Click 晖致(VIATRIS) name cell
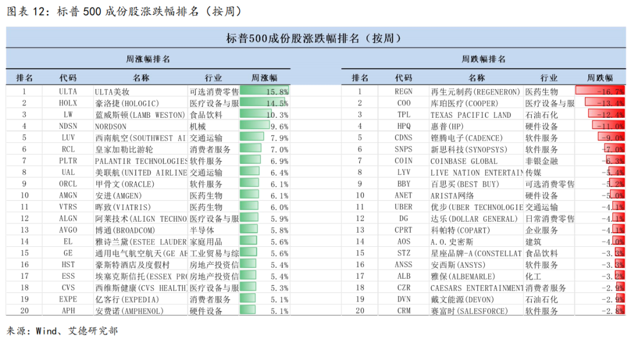Image resolution: width=631 pixels, height=343 pixels. click(123, 207)
